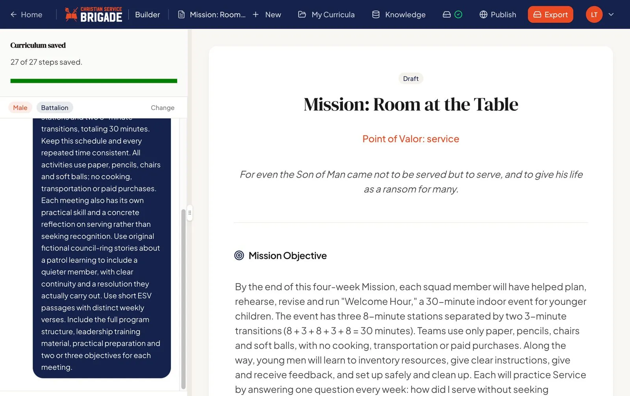
Task: Open the Mission: Room document tab
Action: click(212, 15)
